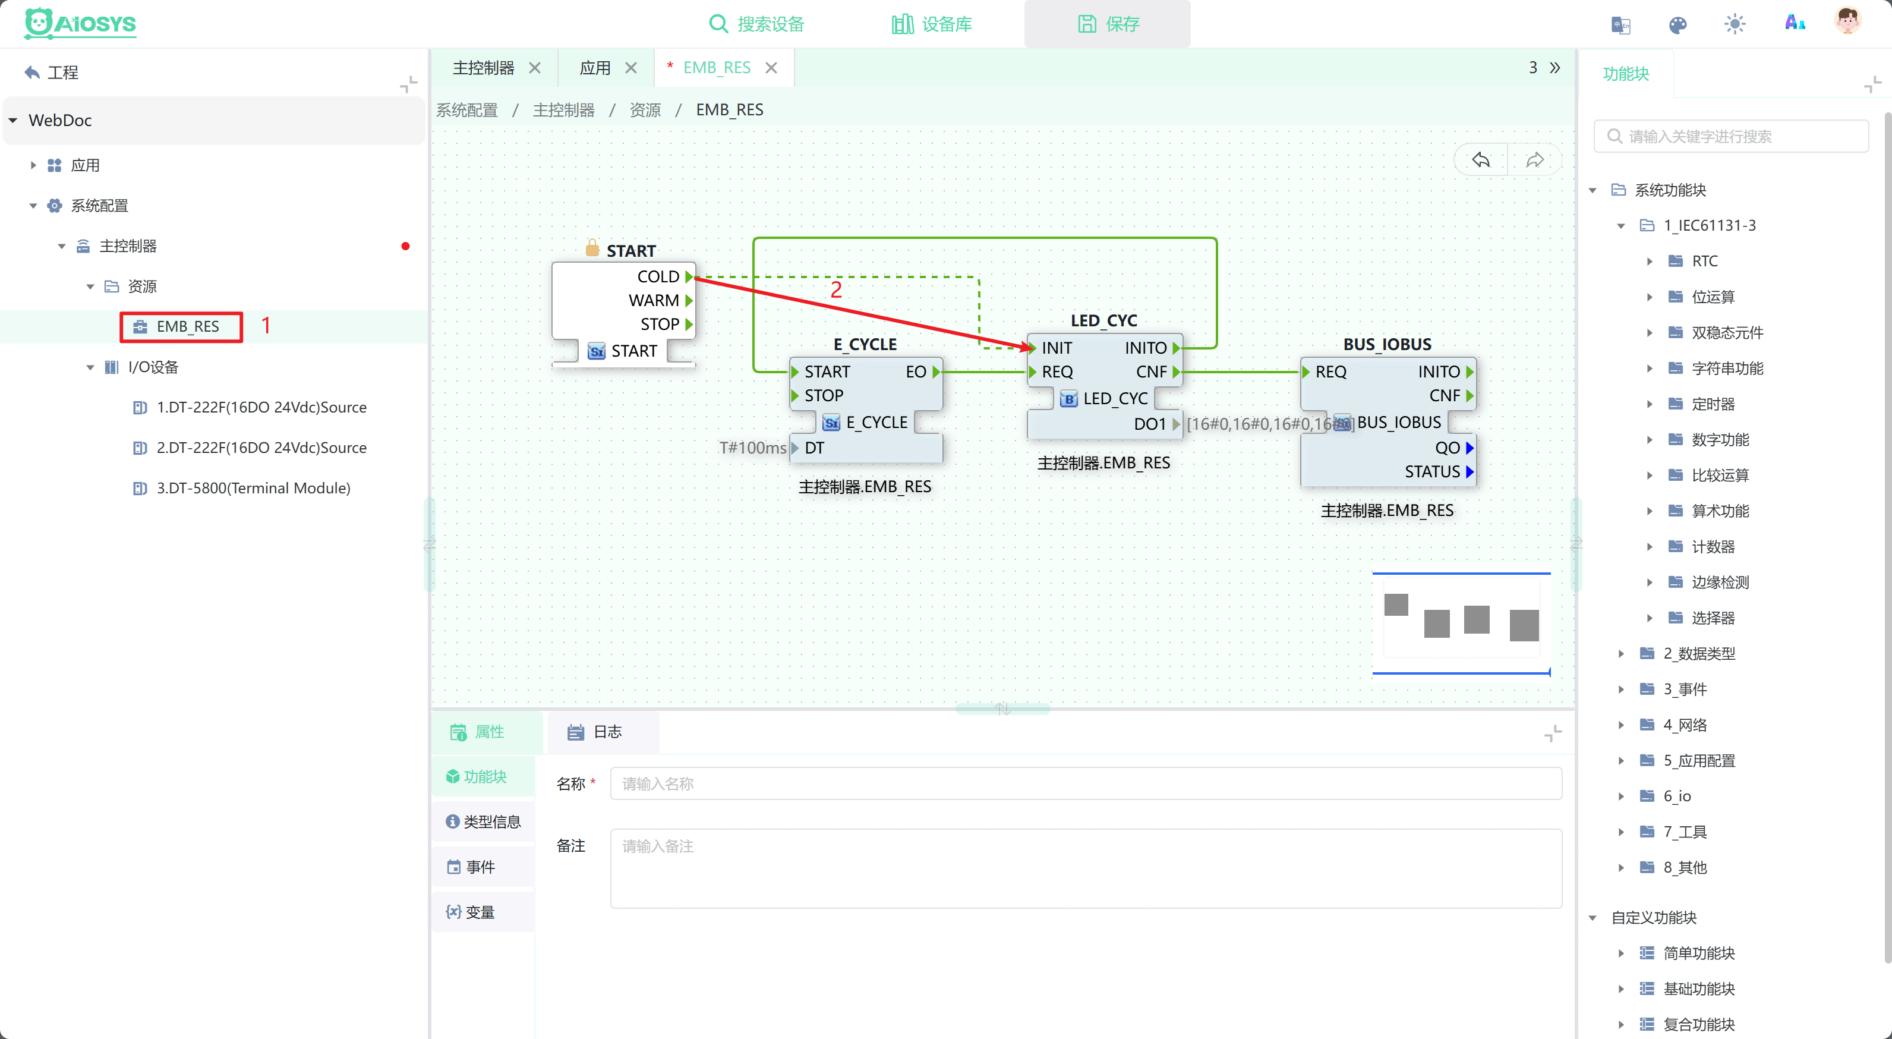Screen dimensions: 1892x1039
Task: Switch to the 主控制器 tab
Action: pyautogui.click(x=483, y=68)
